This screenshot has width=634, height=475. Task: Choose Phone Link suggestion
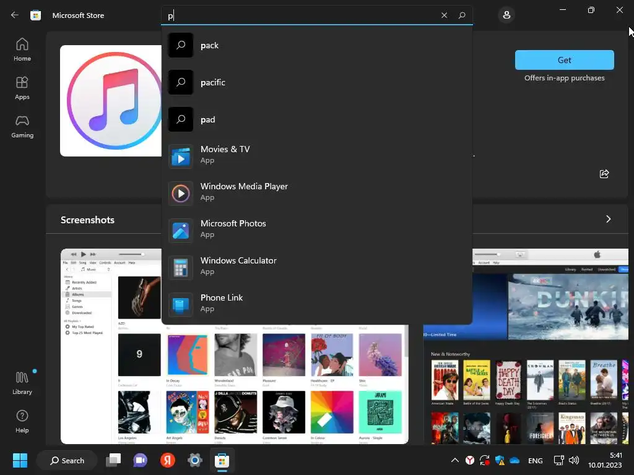pyautogui.click(x=316, y=304)
